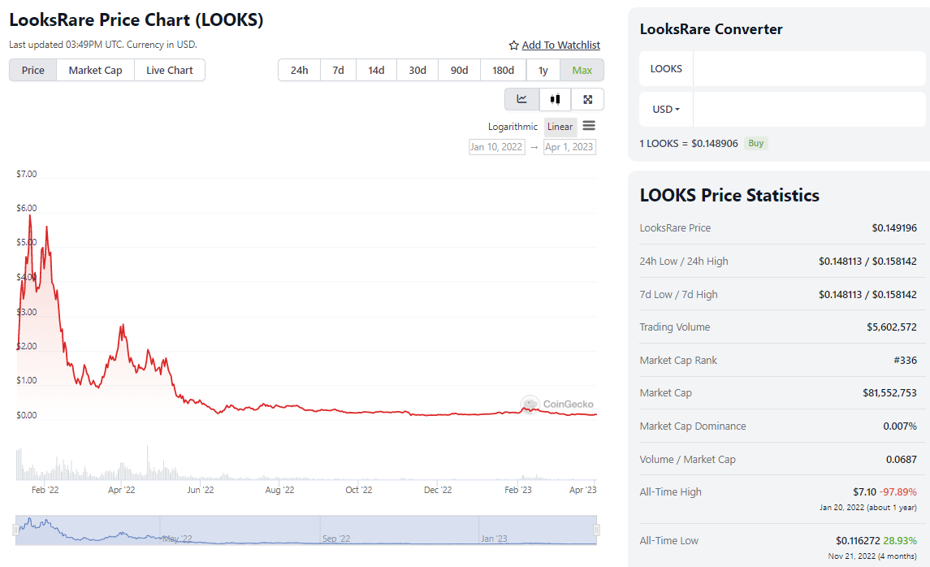Viewport: 930px width, 567px height.
Task: Open chart hamburger menu icon
Action: click(x=589, y=126)
